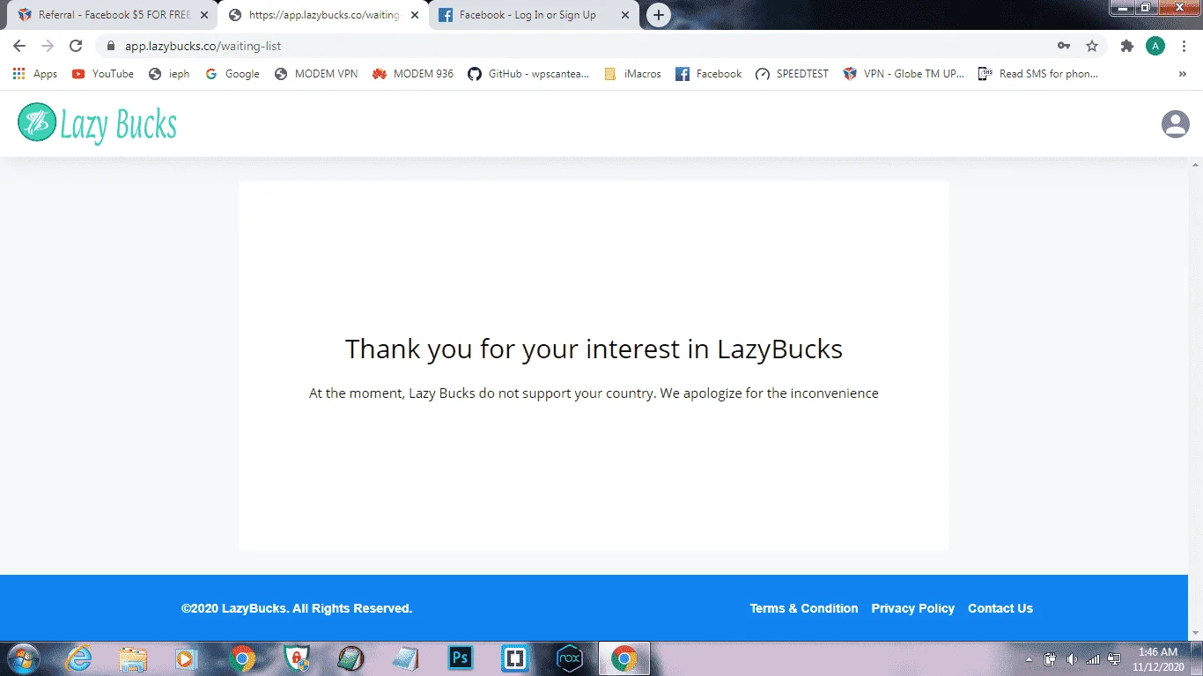Viewport: 1203px width, 676px height.
Task: Click the pinned Chrome icon beside Media Player
Action: point(242,658)
